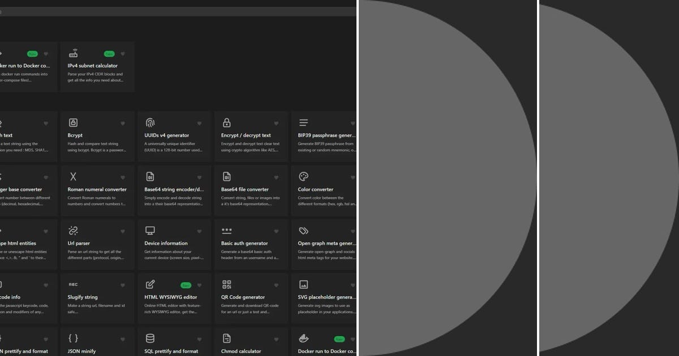Open the JSON minify tool
Image resolution: width=679 pixels, height=356 pixels.
tap(96, 348)
